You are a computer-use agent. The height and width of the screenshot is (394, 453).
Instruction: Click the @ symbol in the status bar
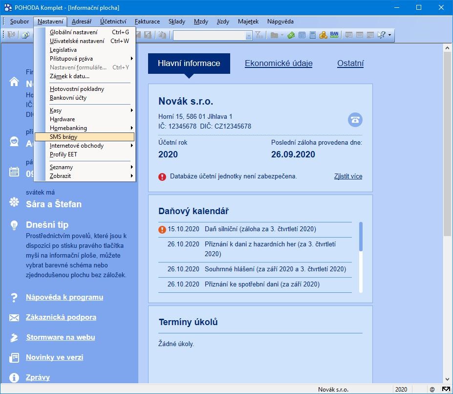(432, 390)
